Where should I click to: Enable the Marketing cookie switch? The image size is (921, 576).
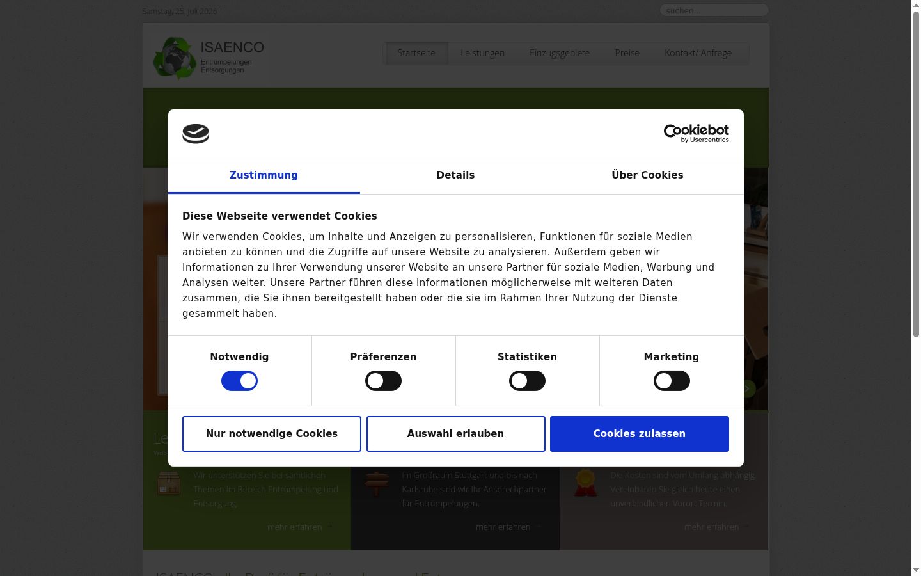(672, 381)
